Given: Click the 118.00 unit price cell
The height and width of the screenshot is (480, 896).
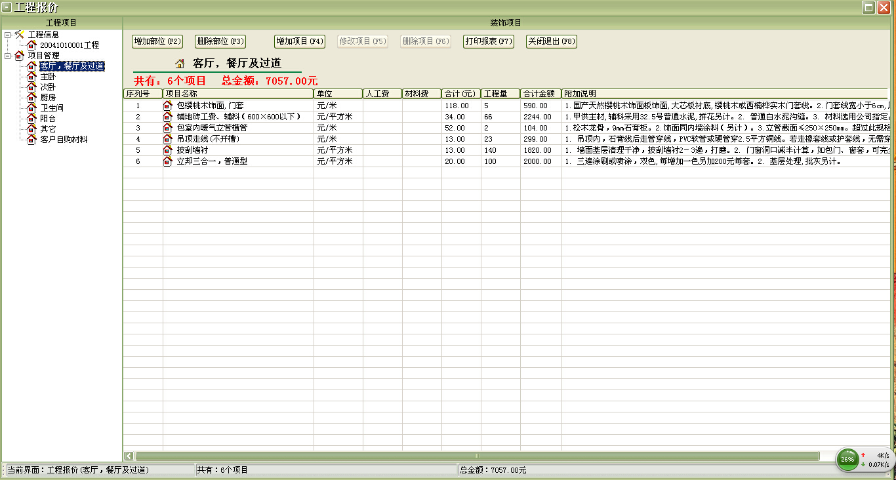Looking at the screenshot, I should pyautogui.click(x=461, y=106).
